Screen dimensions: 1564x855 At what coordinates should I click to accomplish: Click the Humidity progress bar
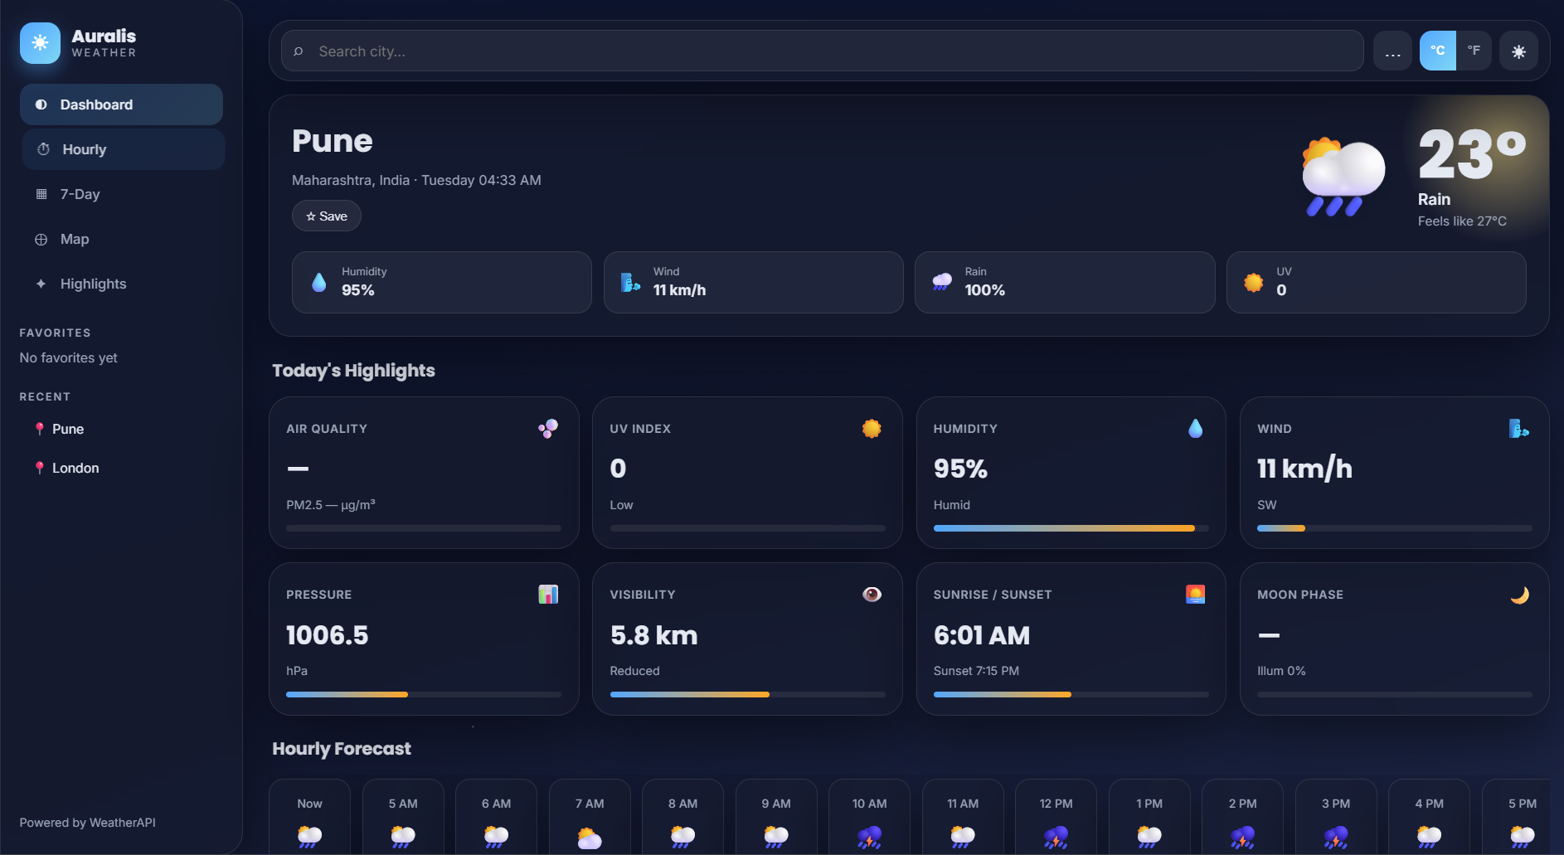pos(1071,528)
